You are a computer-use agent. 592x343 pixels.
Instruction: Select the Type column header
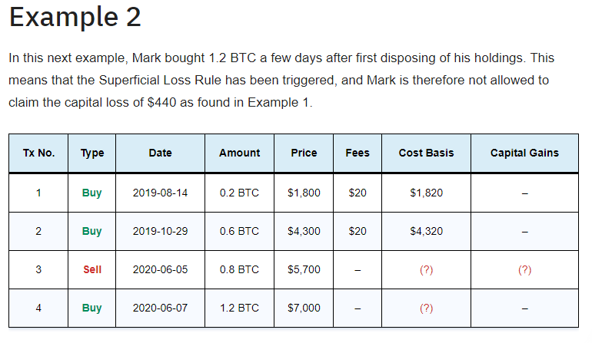pyautogui.click(x=92, y=153)
